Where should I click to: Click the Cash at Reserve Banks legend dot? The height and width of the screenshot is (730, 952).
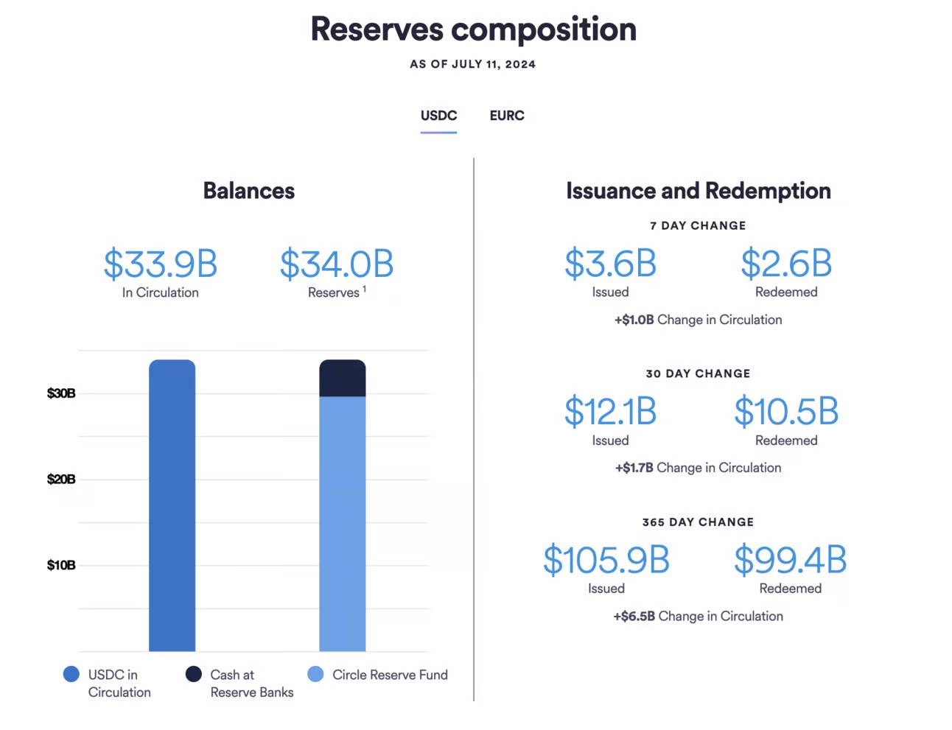[x=194, y=674]
